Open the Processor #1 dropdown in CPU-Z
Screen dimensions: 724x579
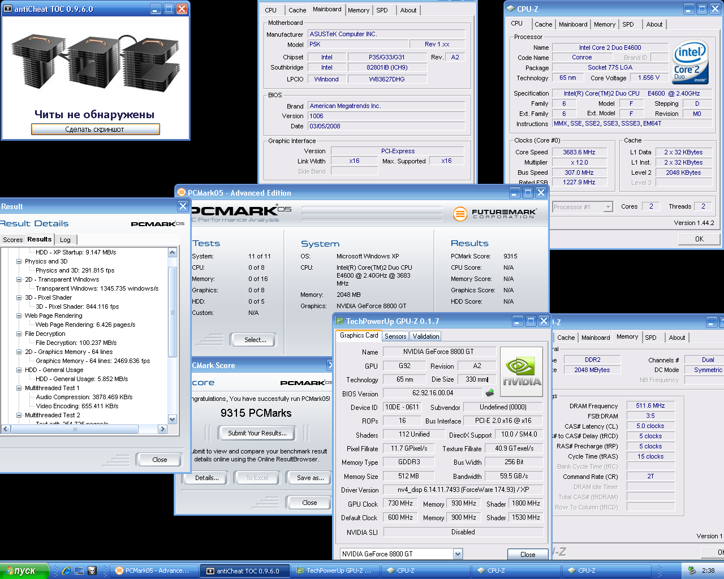tap(608, 207)
